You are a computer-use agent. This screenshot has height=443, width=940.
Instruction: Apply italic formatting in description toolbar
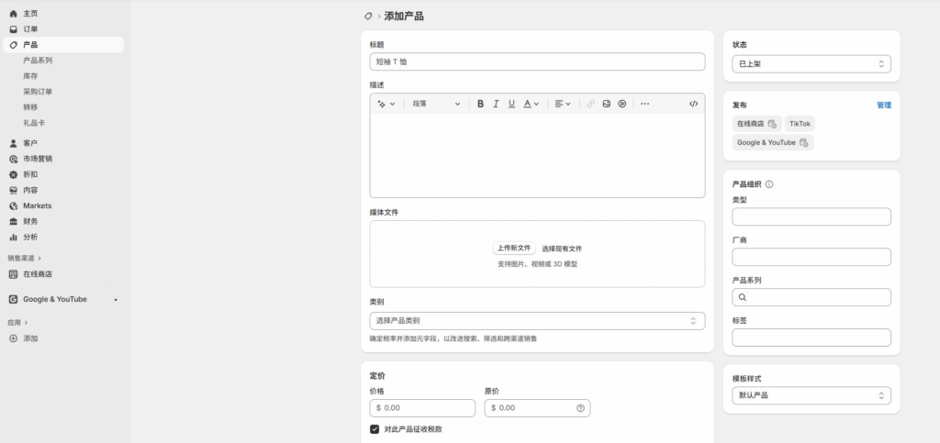point(496,104)
